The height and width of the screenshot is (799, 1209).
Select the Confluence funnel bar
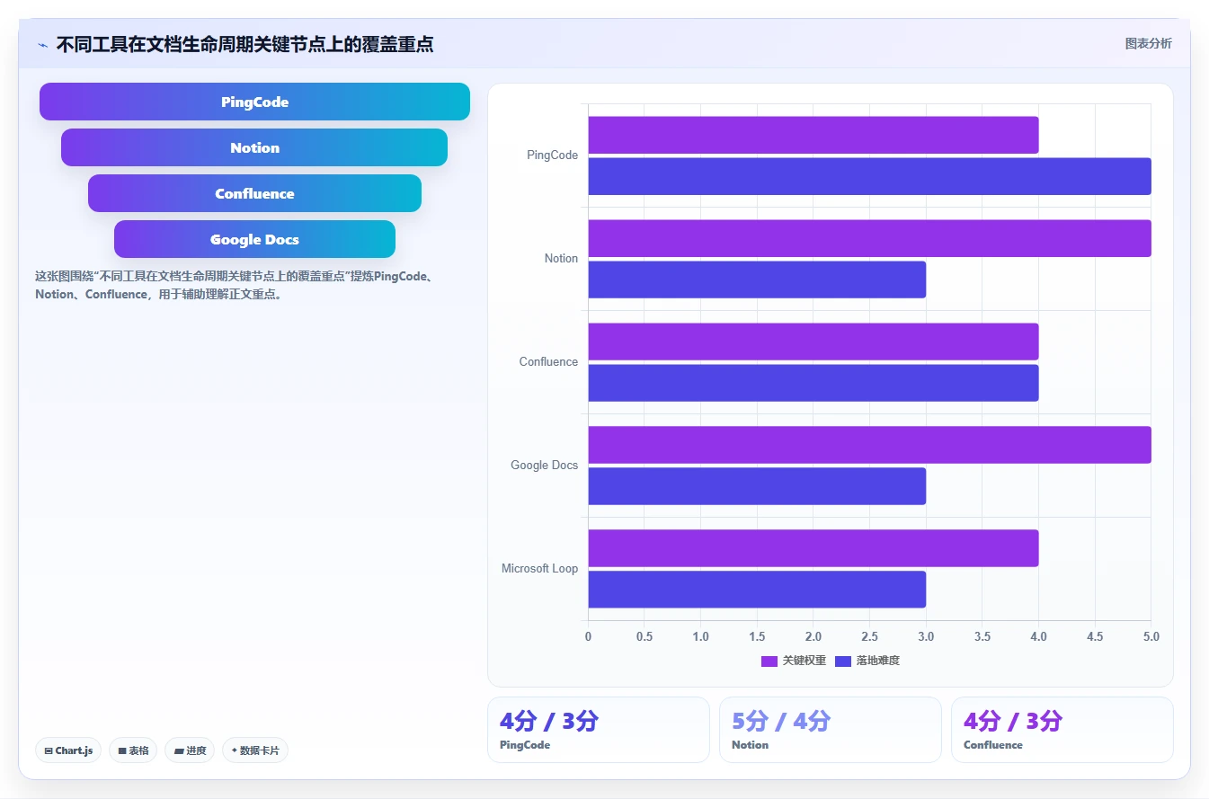tap(254, 193)
